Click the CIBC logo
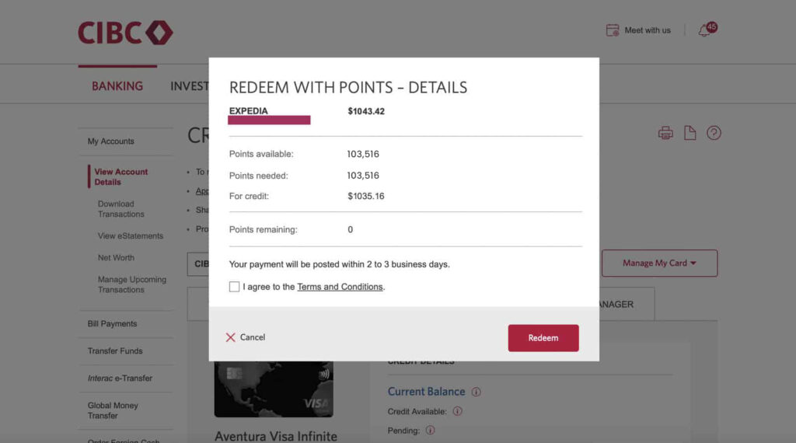This screenshot has width=796, height=443. click(x=125, y=32)
